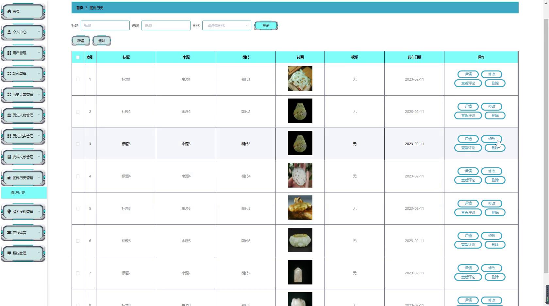
Task: Click the grid icon beside 朝代管理
Action: click(x=9, y=74)
